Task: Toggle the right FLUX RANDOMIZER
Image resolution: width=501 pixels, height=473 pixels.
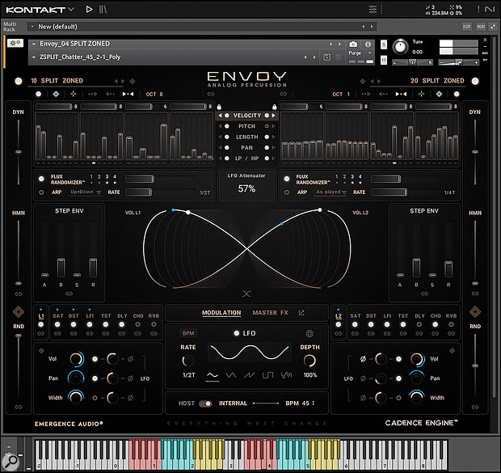Action: click(287, 179)
